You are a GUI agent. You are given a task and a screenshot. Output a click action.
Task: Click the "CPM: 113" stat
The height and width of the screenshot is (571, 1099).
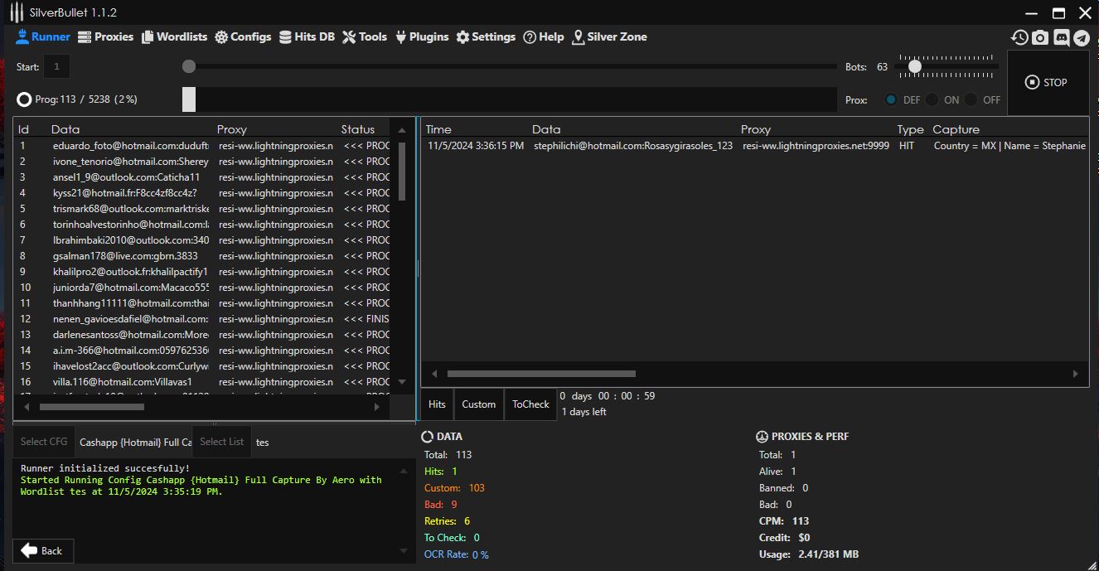[x=784, y=521]
